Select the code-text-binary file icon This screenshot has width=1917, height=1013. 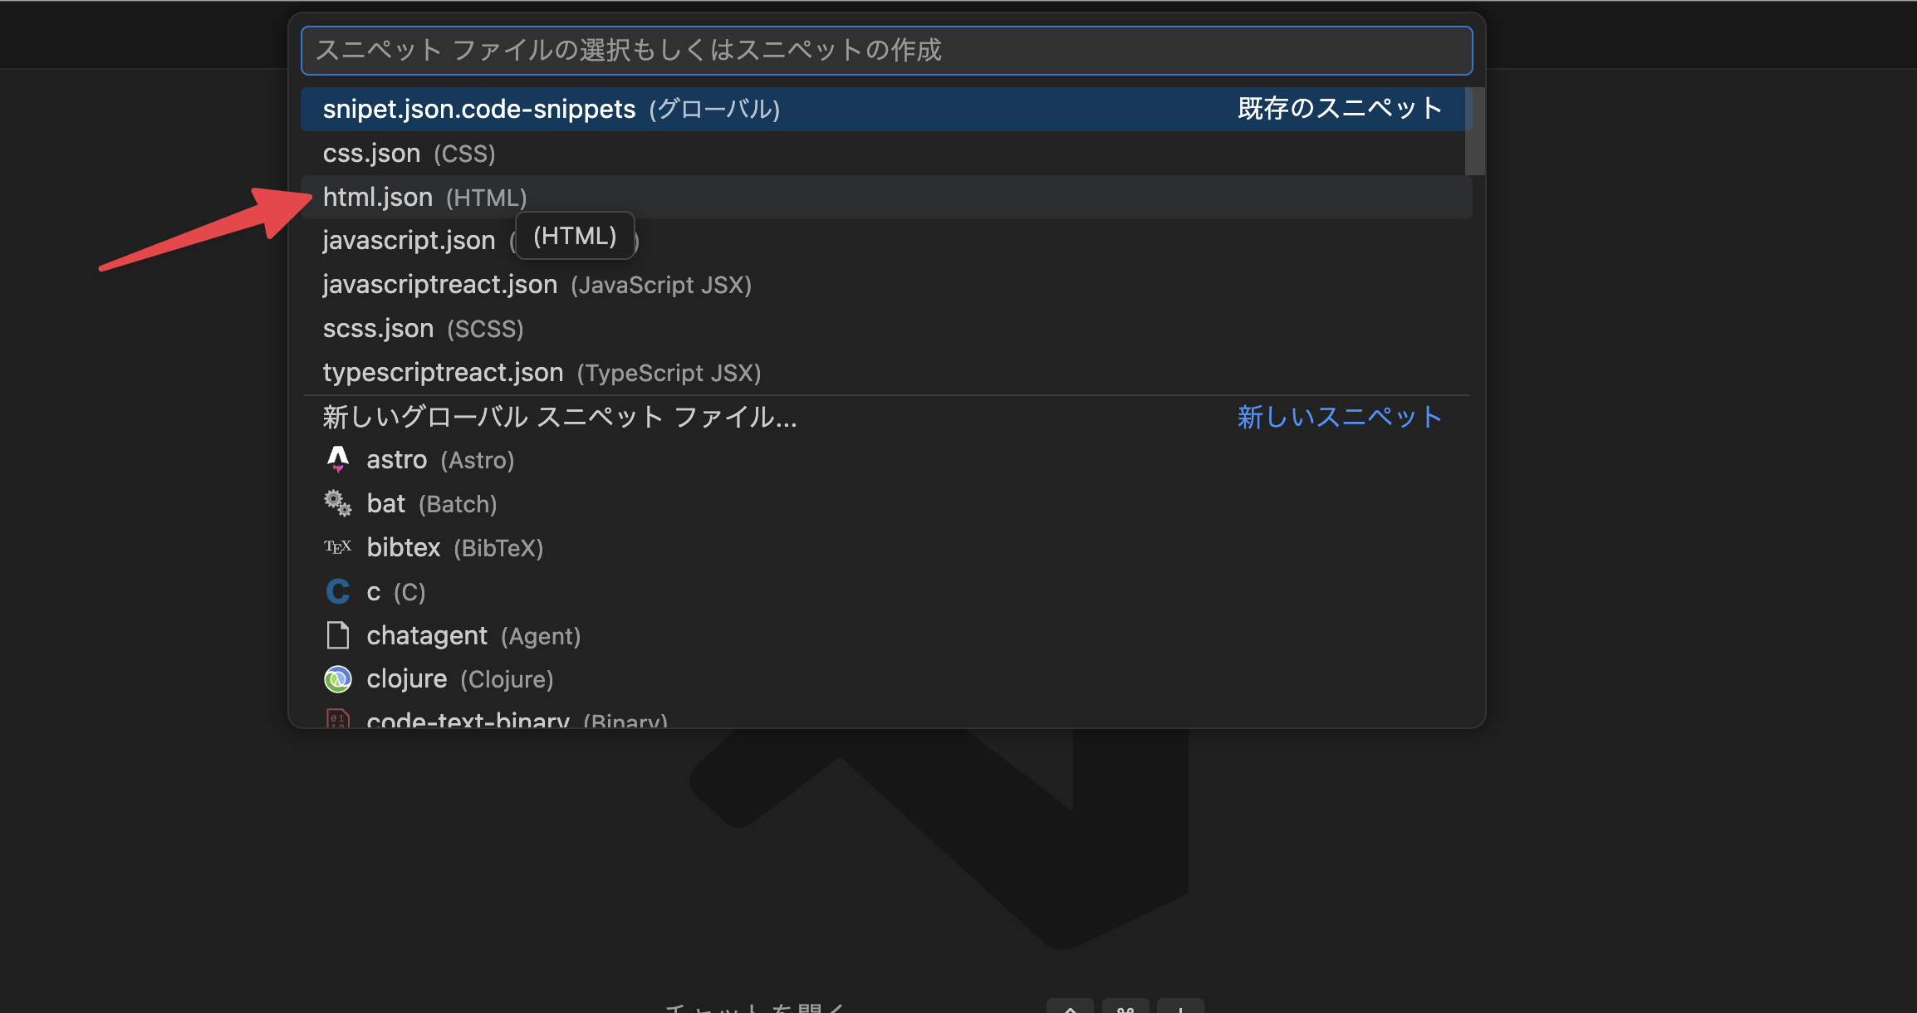coord(337,719)
